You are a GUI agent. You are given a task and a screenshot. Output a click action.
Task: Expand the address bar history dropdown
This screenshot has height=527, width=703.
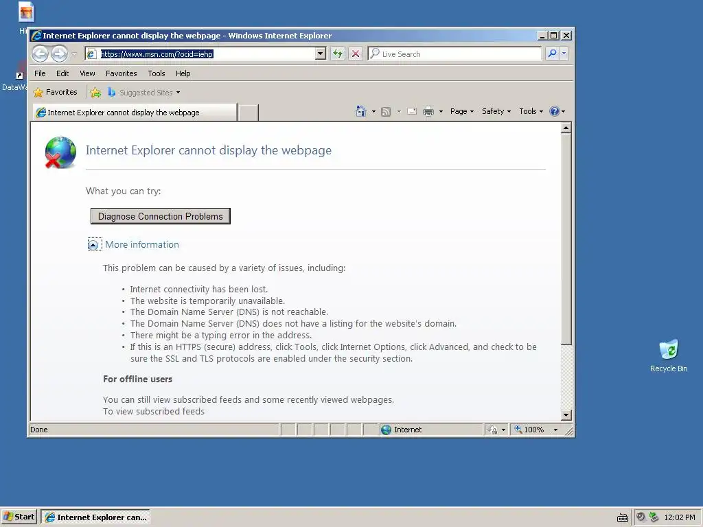[x=320, y=54]
